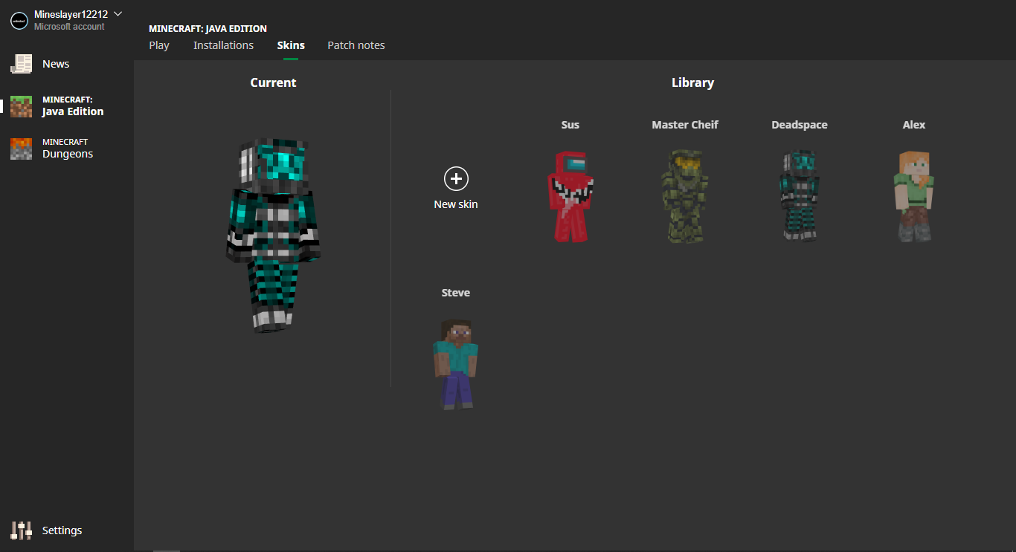1016x552 pixels.
Task: Open the Installations tab
Action: point(223,45)
